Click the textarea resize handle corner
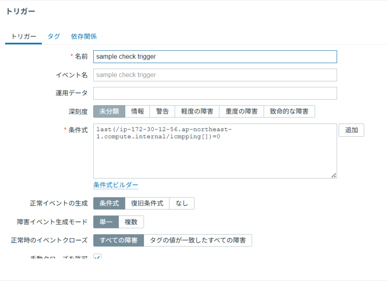This screenshot has height=281, width=387. point(334,175)
